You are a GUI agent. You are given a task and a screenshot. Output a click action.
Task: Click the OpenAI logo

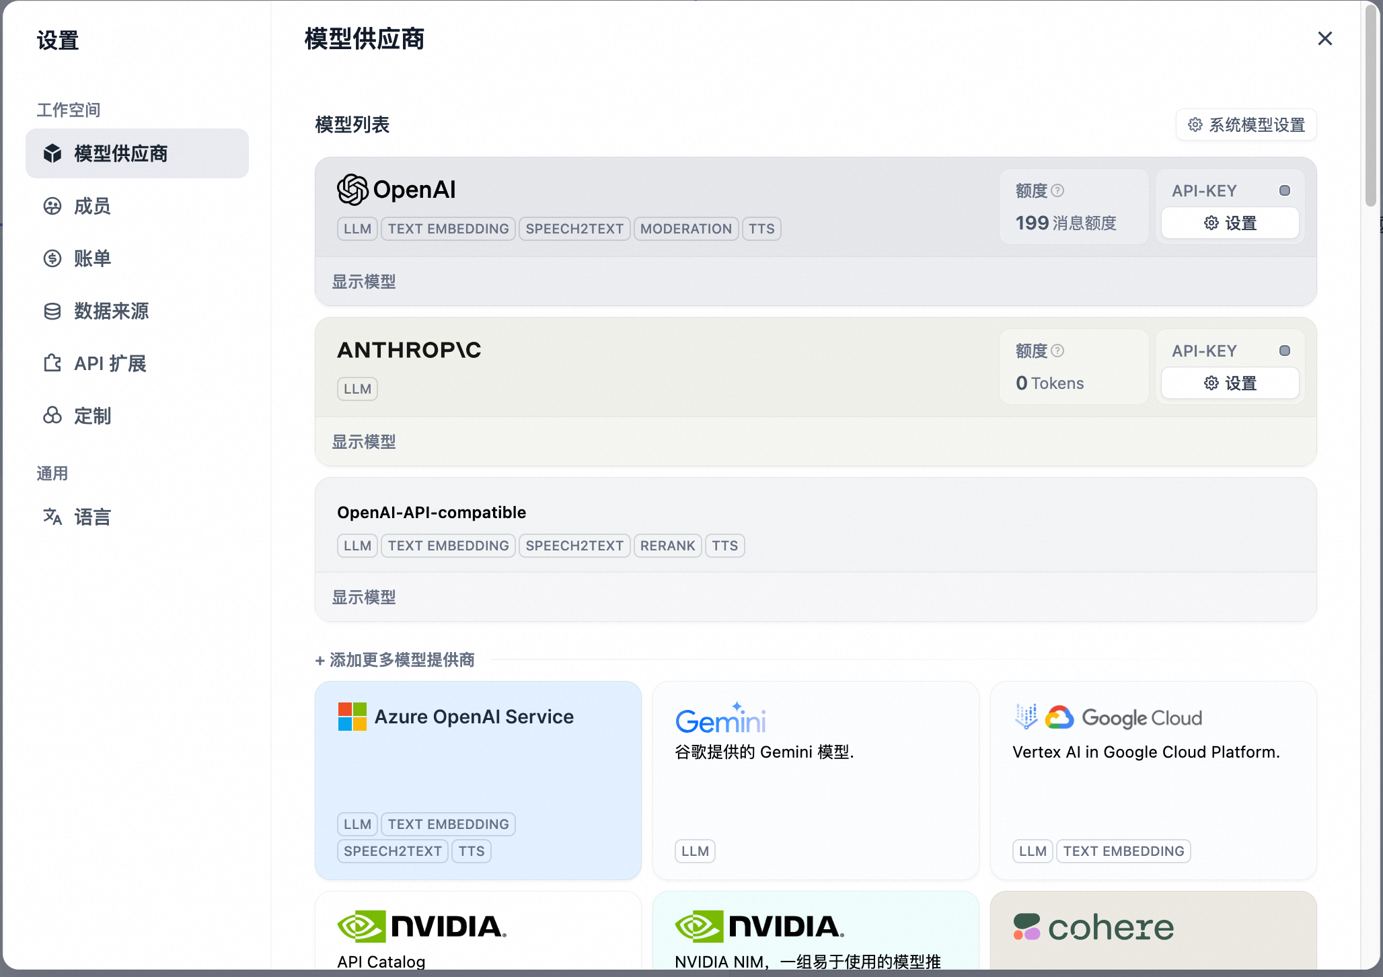pyautogui.click(x=396, y=190)
